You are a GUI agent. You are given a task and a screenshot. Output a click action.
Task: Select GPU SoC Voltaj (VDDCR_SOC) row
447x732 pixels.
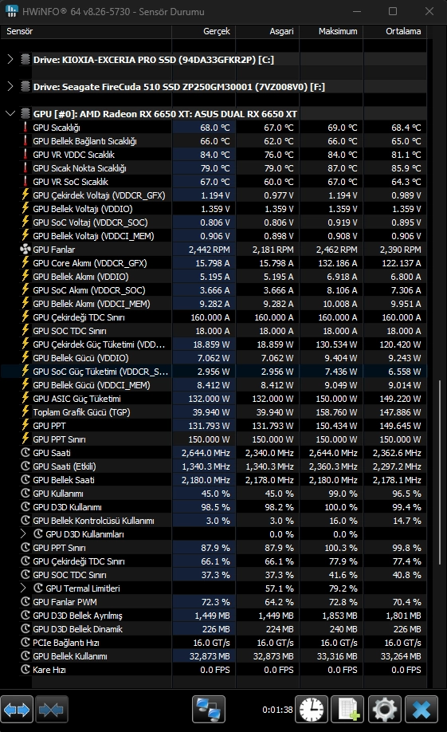[214, 222]
